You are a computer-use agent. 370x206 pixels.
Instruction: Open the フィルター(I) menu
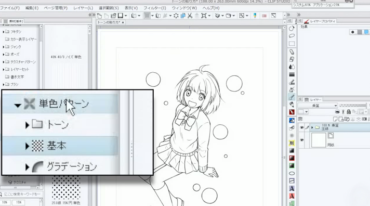click(155, 8)
